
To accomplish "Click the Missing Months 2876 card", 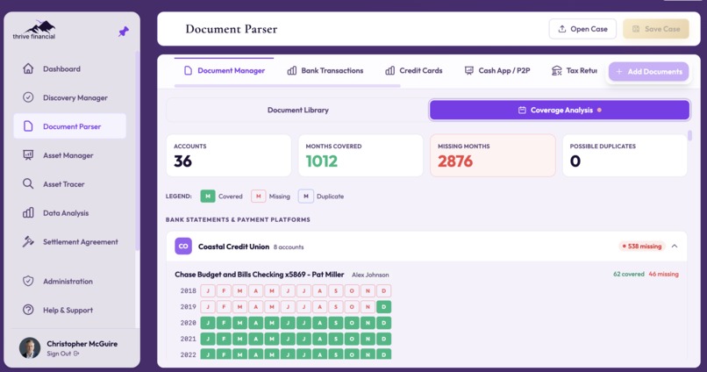I will (493, 155).
